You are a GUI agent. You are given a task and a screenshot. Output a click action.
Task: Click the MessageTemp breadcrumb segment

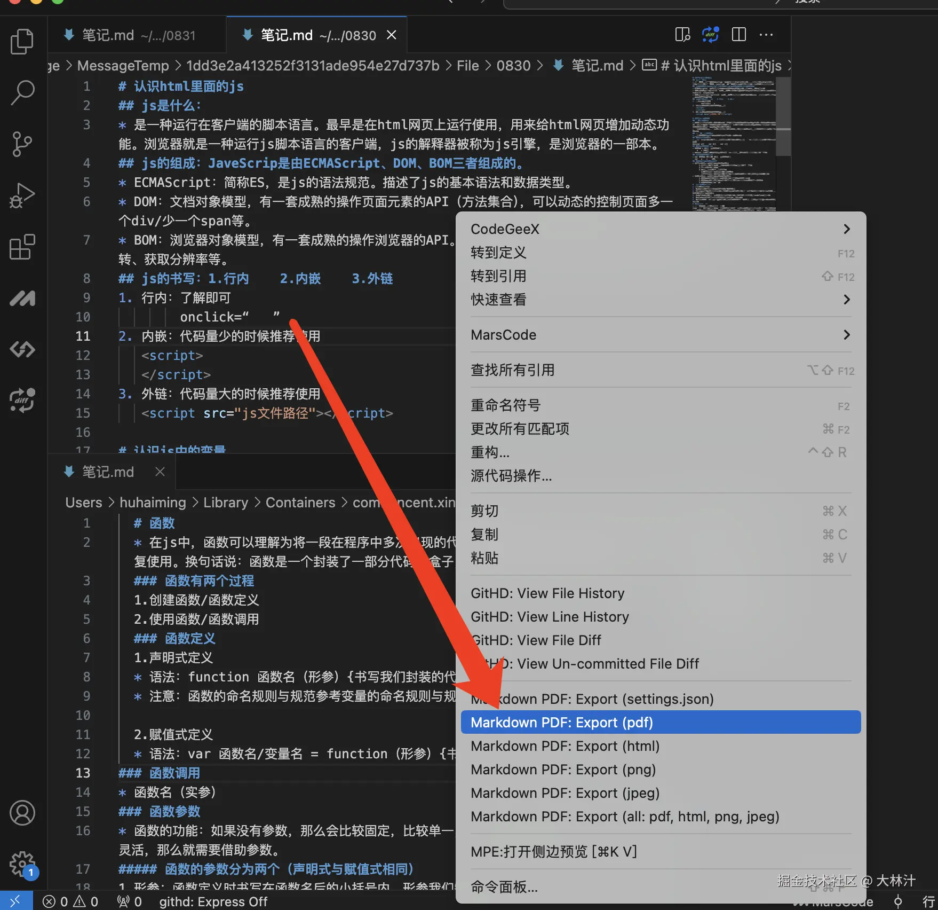click(123, 66)
